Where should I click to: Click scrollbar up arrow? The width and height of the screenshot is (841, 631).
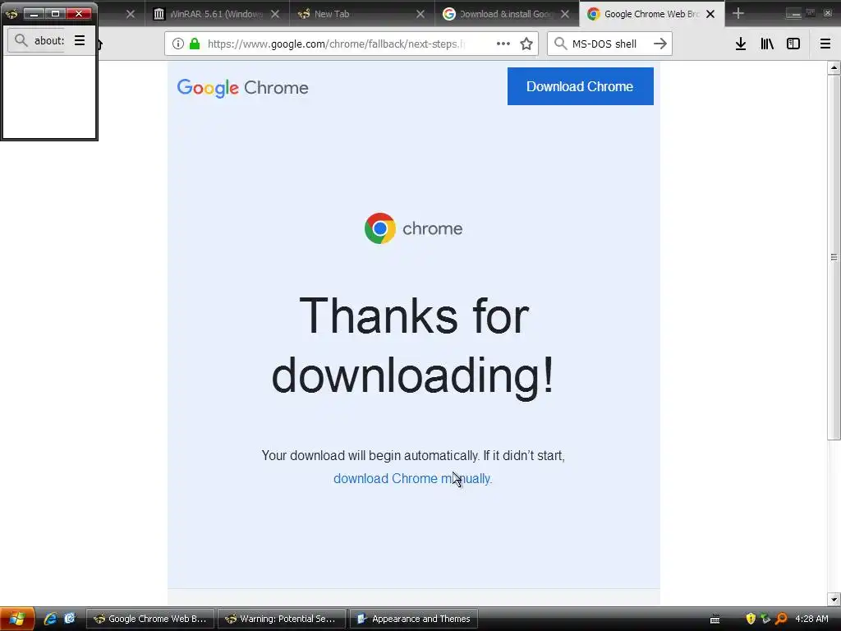coord(834,67)
